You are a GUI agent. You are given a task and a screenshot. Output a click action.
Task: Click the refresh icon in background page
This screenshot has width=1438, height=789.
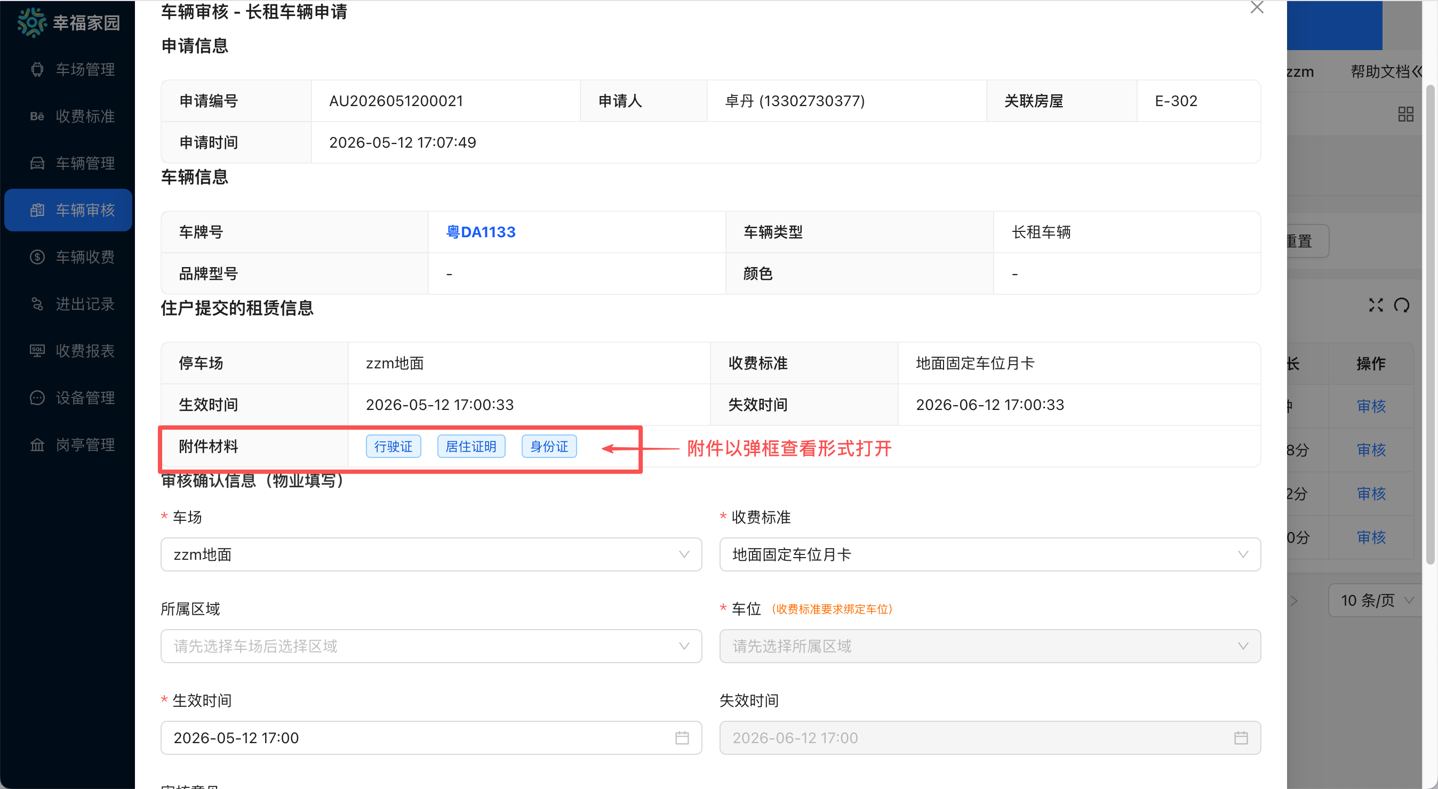(x=1401, y=304)
